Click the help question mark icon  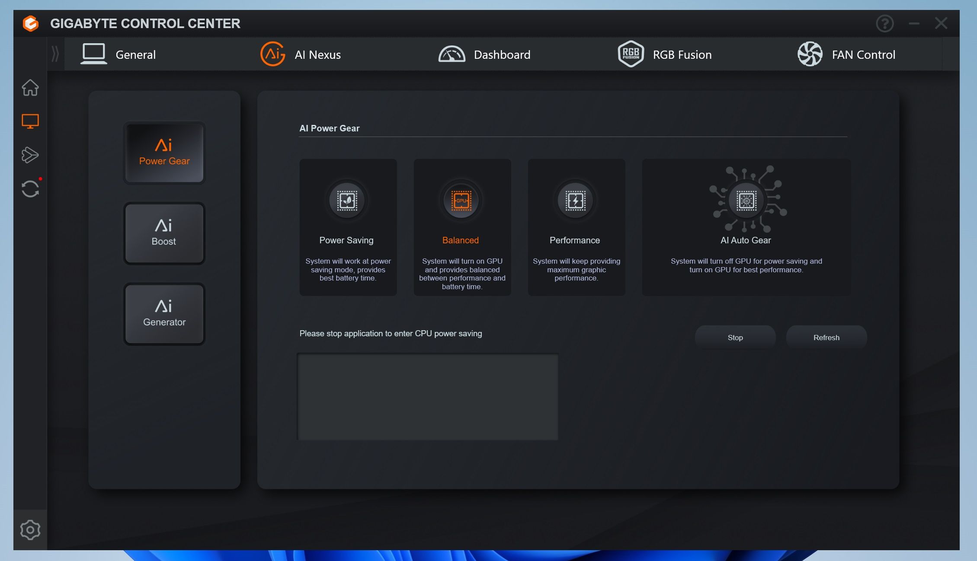pos(884,23)
